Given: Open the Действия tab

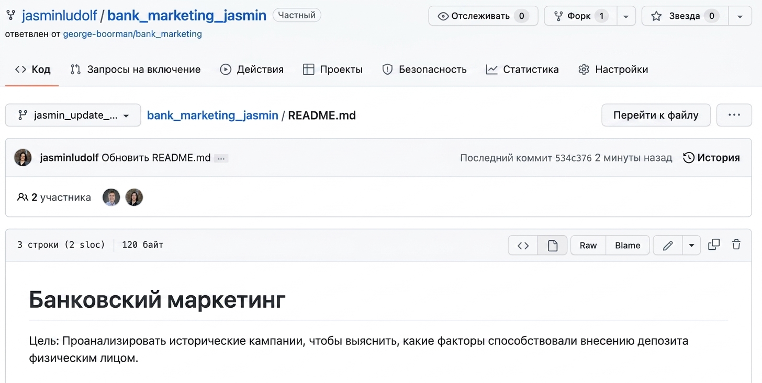Looking at the screenshot, I should pos(252,69).
